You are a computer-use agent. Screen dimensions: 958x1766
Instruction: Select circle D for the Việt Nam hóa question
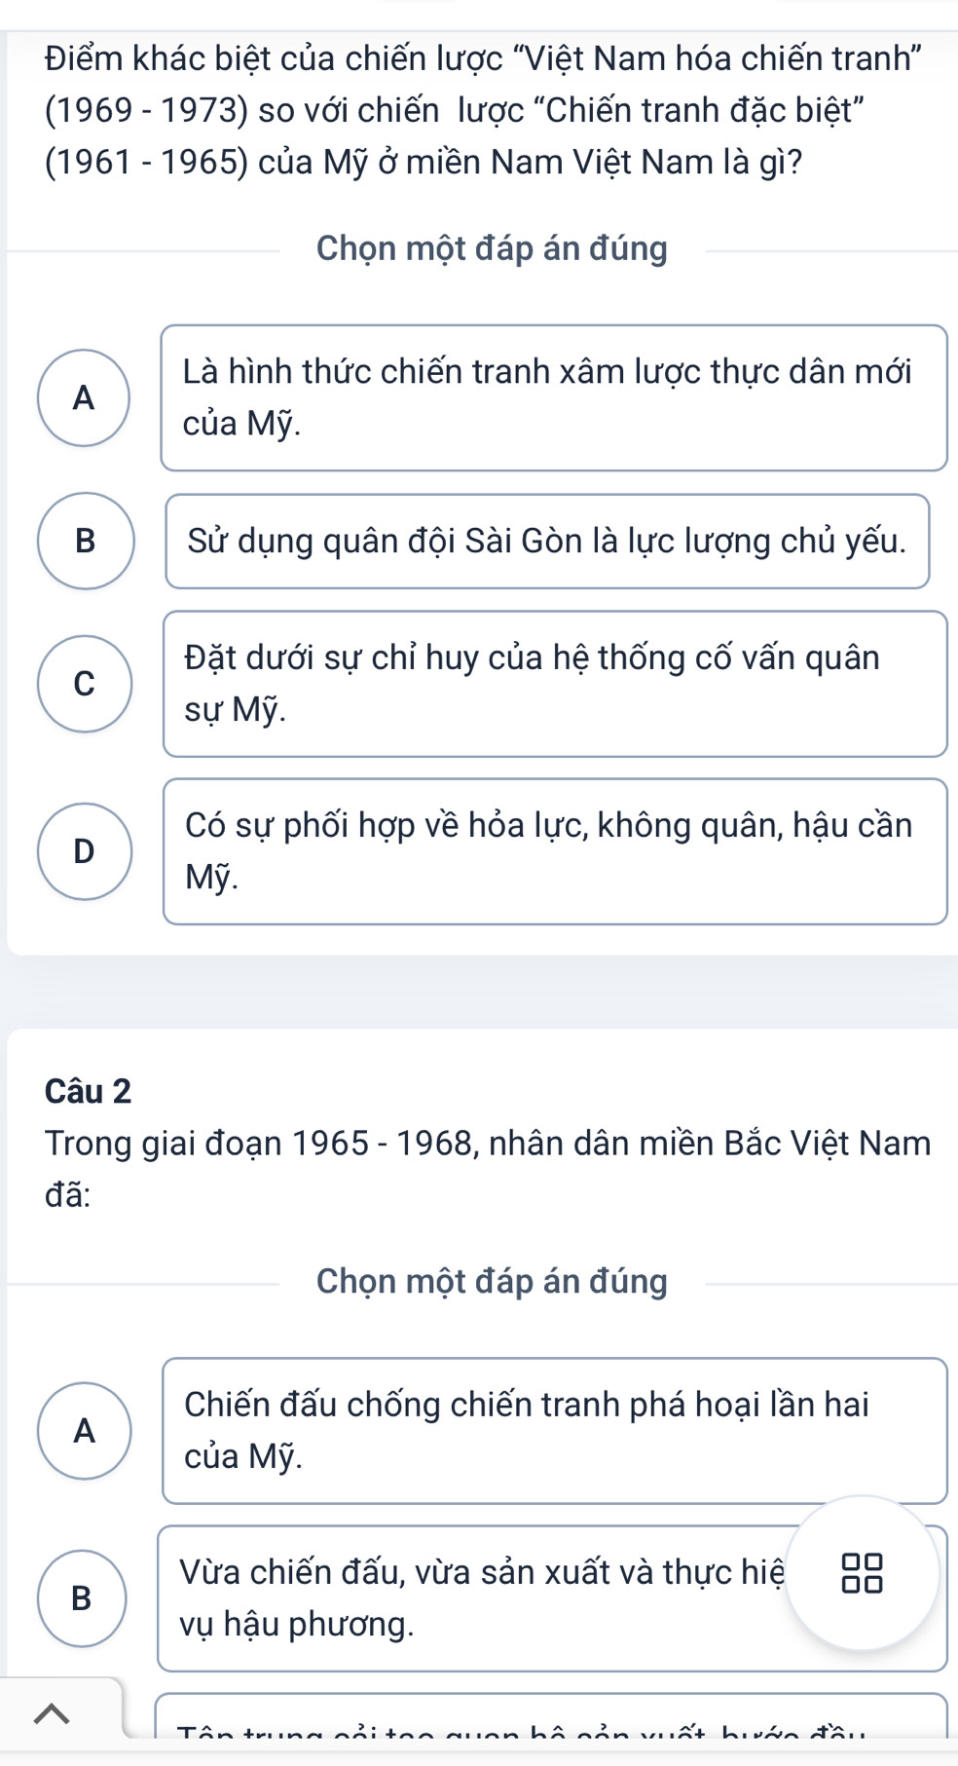tap(85, 851)
